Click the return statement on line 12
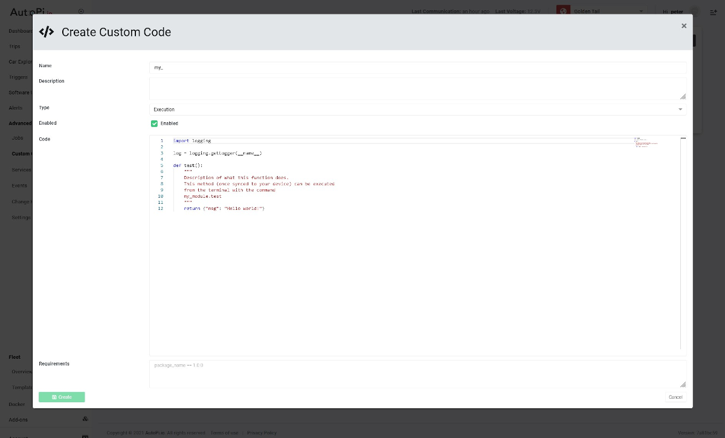 pos(224,209)
